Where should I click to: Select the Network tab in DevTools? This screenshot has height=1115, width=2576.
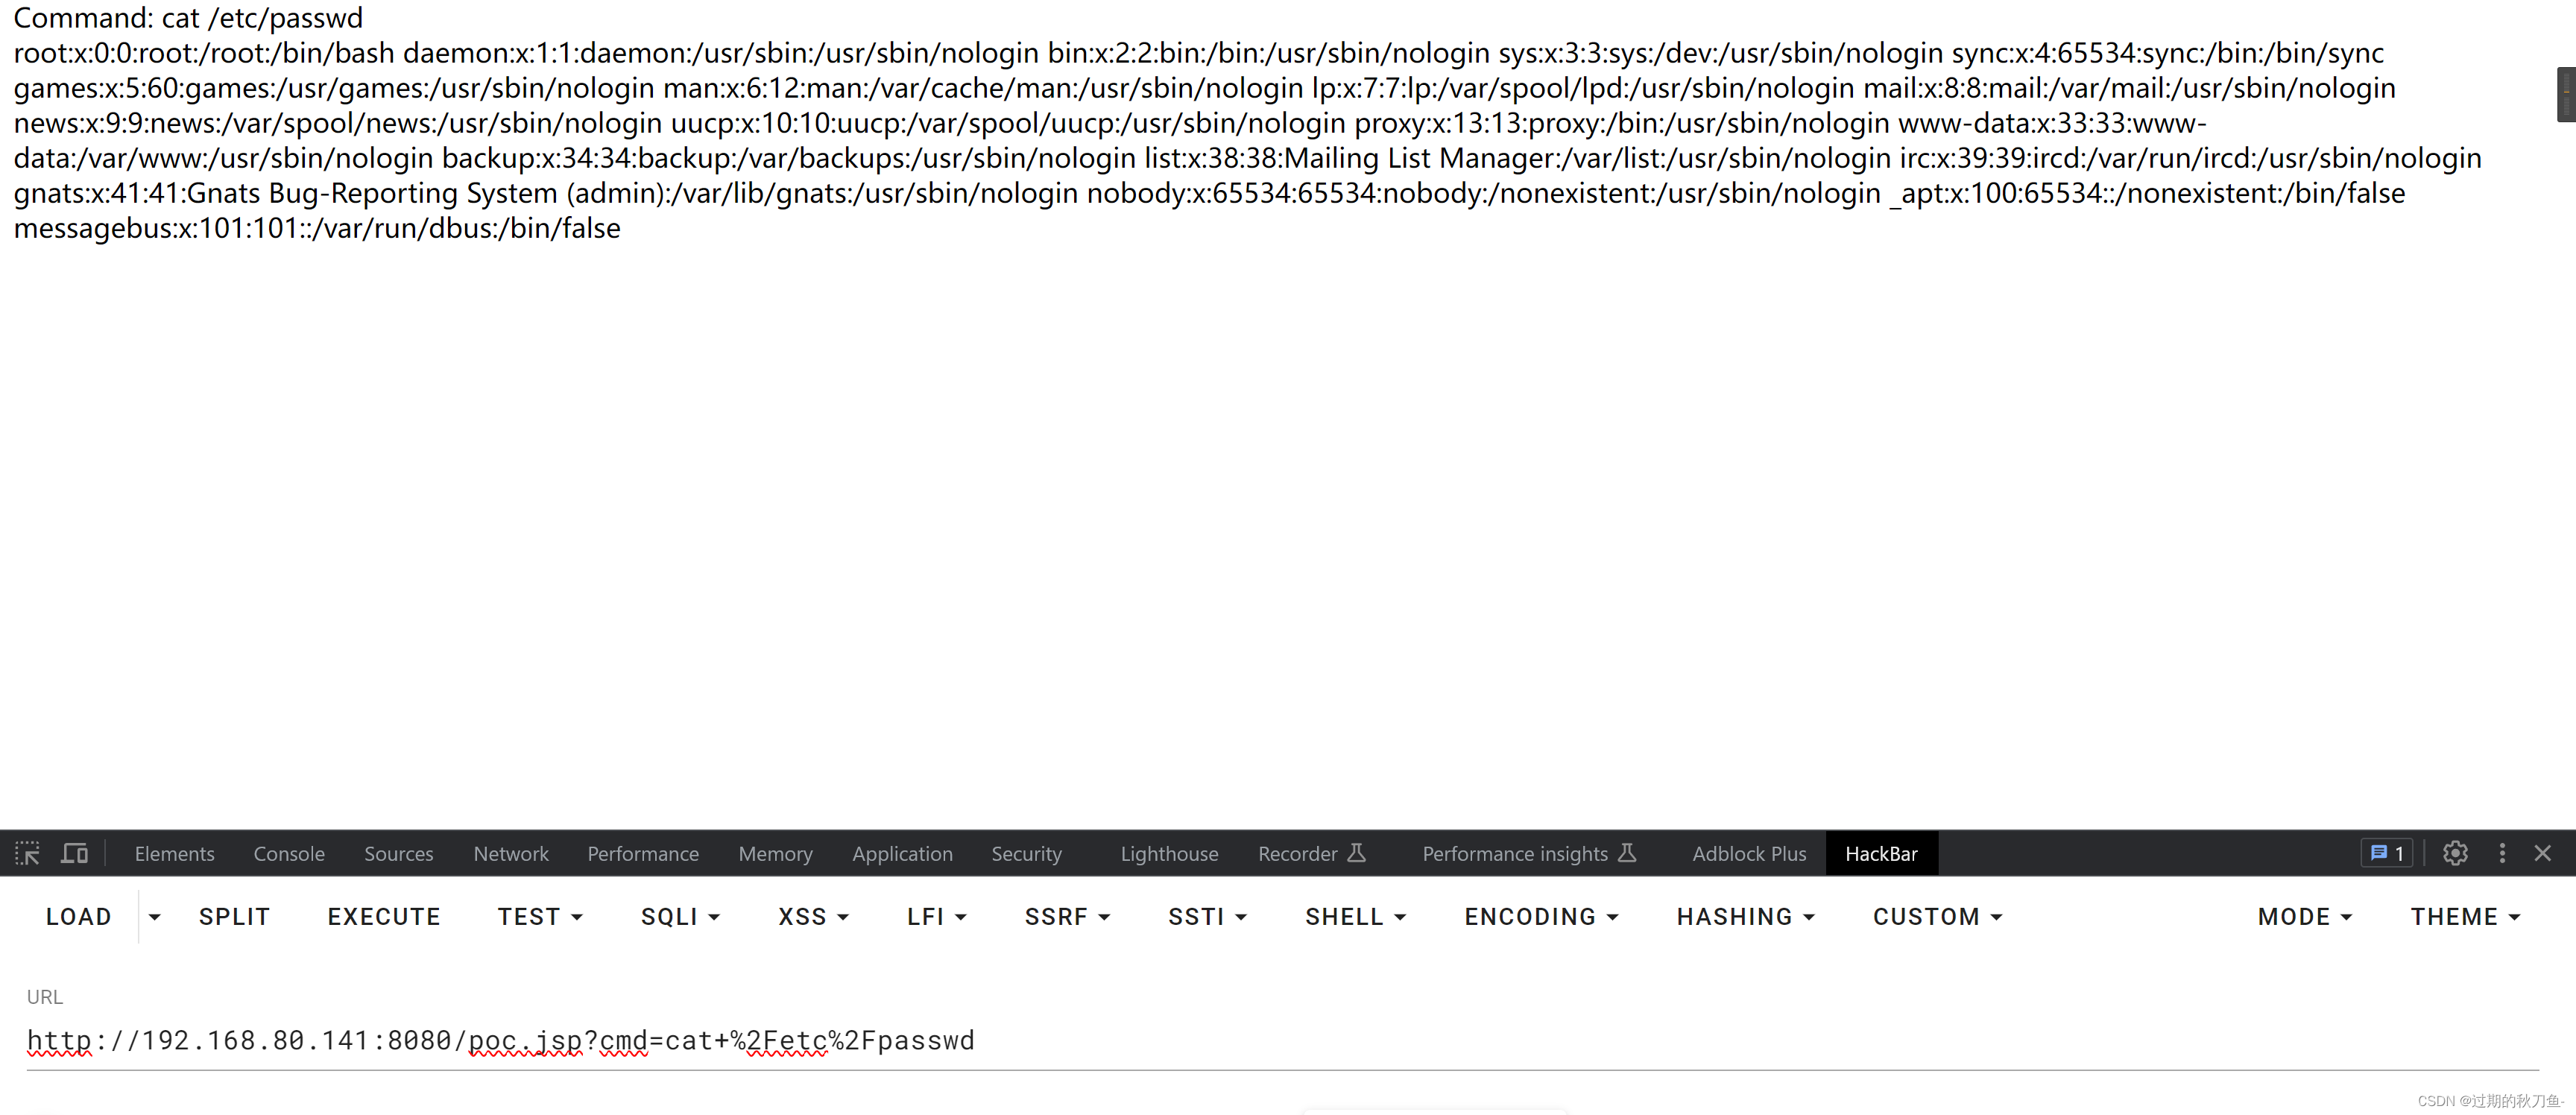click(509, 852)
